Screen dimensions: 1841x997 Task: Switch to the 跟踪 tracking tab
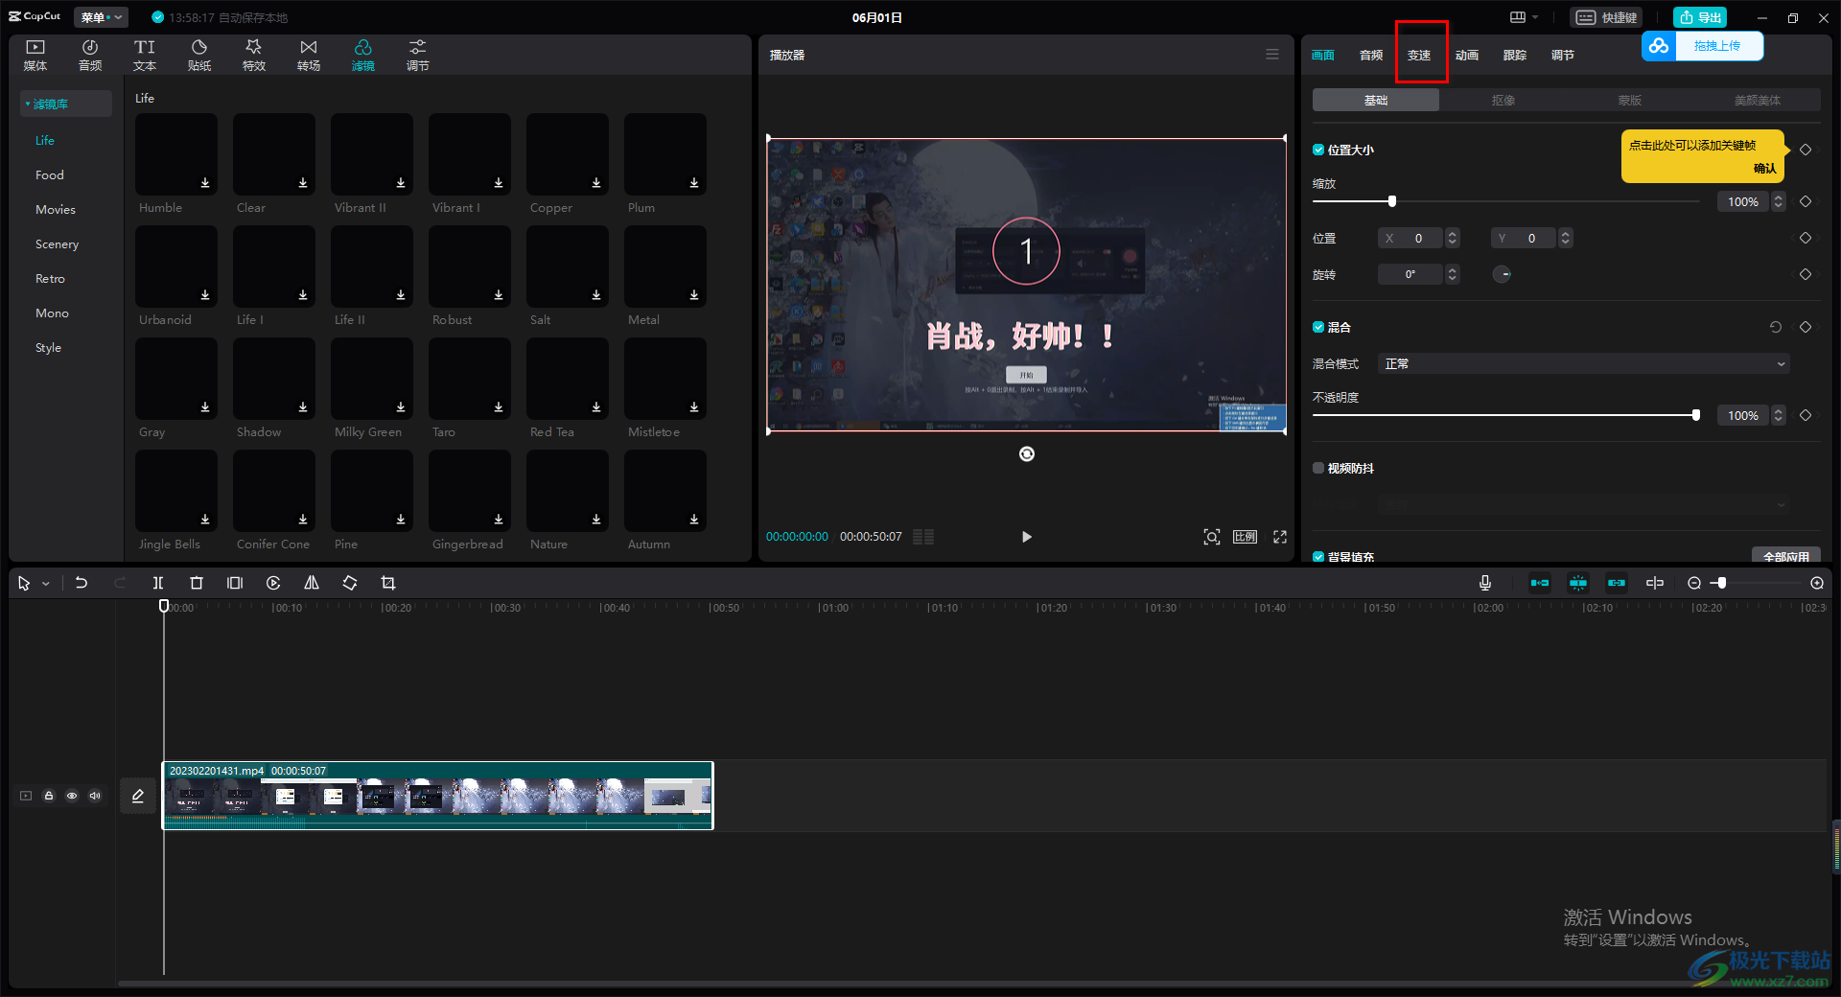click(x=1515, y=55)
